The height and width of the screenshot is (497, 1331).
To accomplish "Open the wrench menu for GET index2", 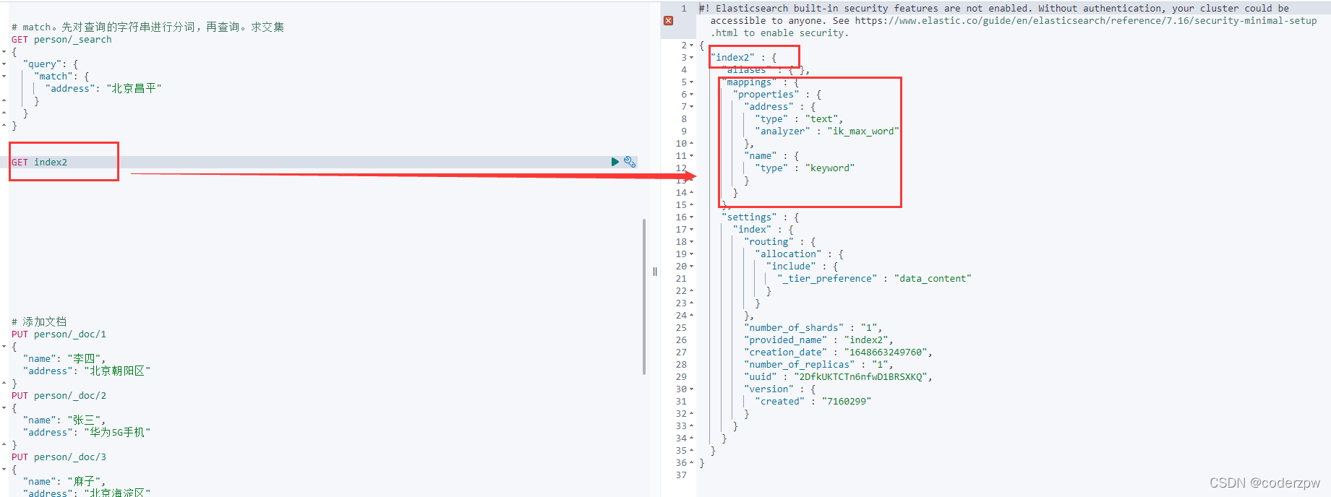I will [x=630, y=162].
